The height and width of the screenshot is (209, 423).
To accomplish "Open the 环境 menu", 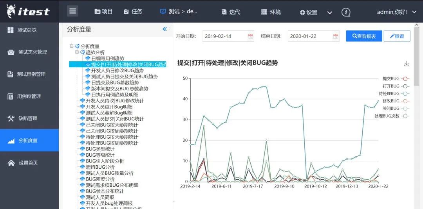I will pos(271,12).
